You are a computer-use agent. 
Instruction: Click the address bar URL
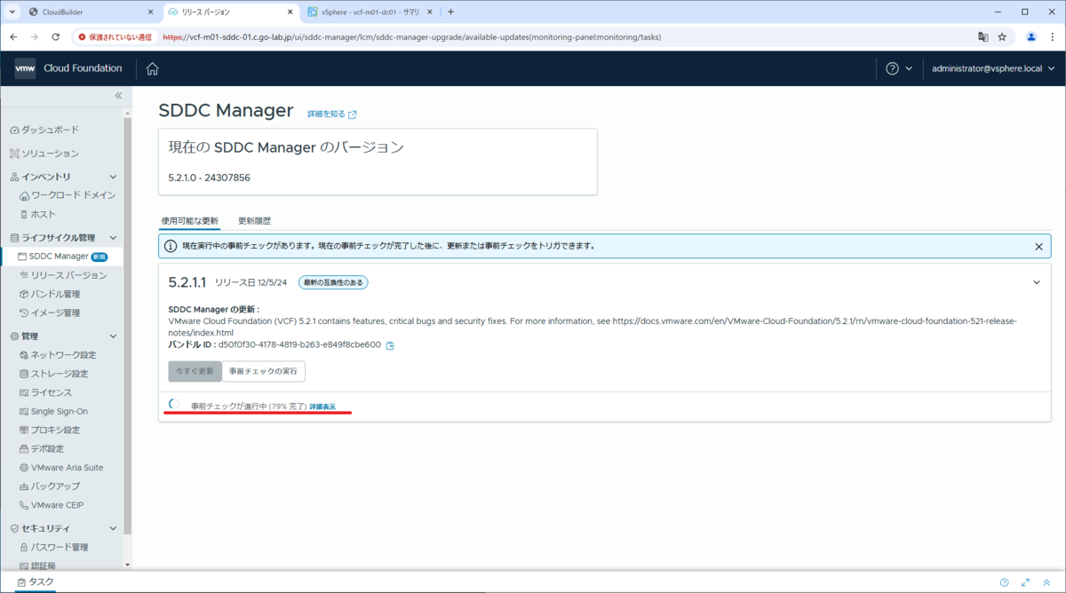(411, 37)
